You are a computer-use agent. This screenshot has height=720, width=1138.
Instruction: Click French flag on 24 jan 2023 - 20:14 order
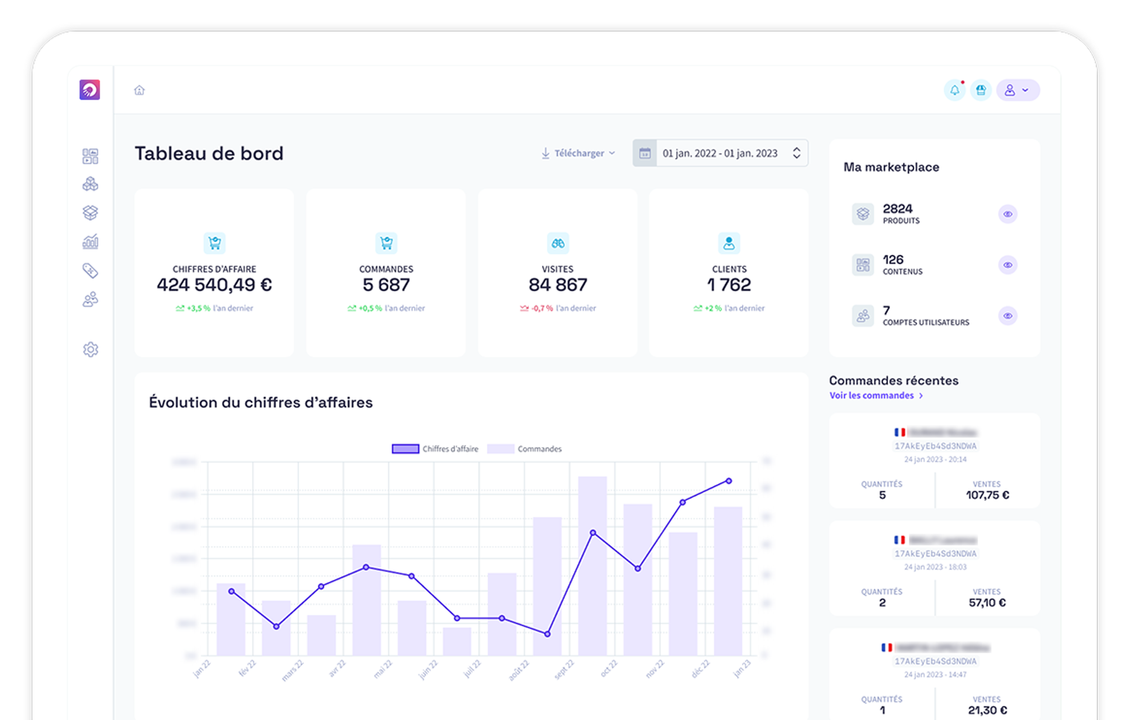point(900,432)
